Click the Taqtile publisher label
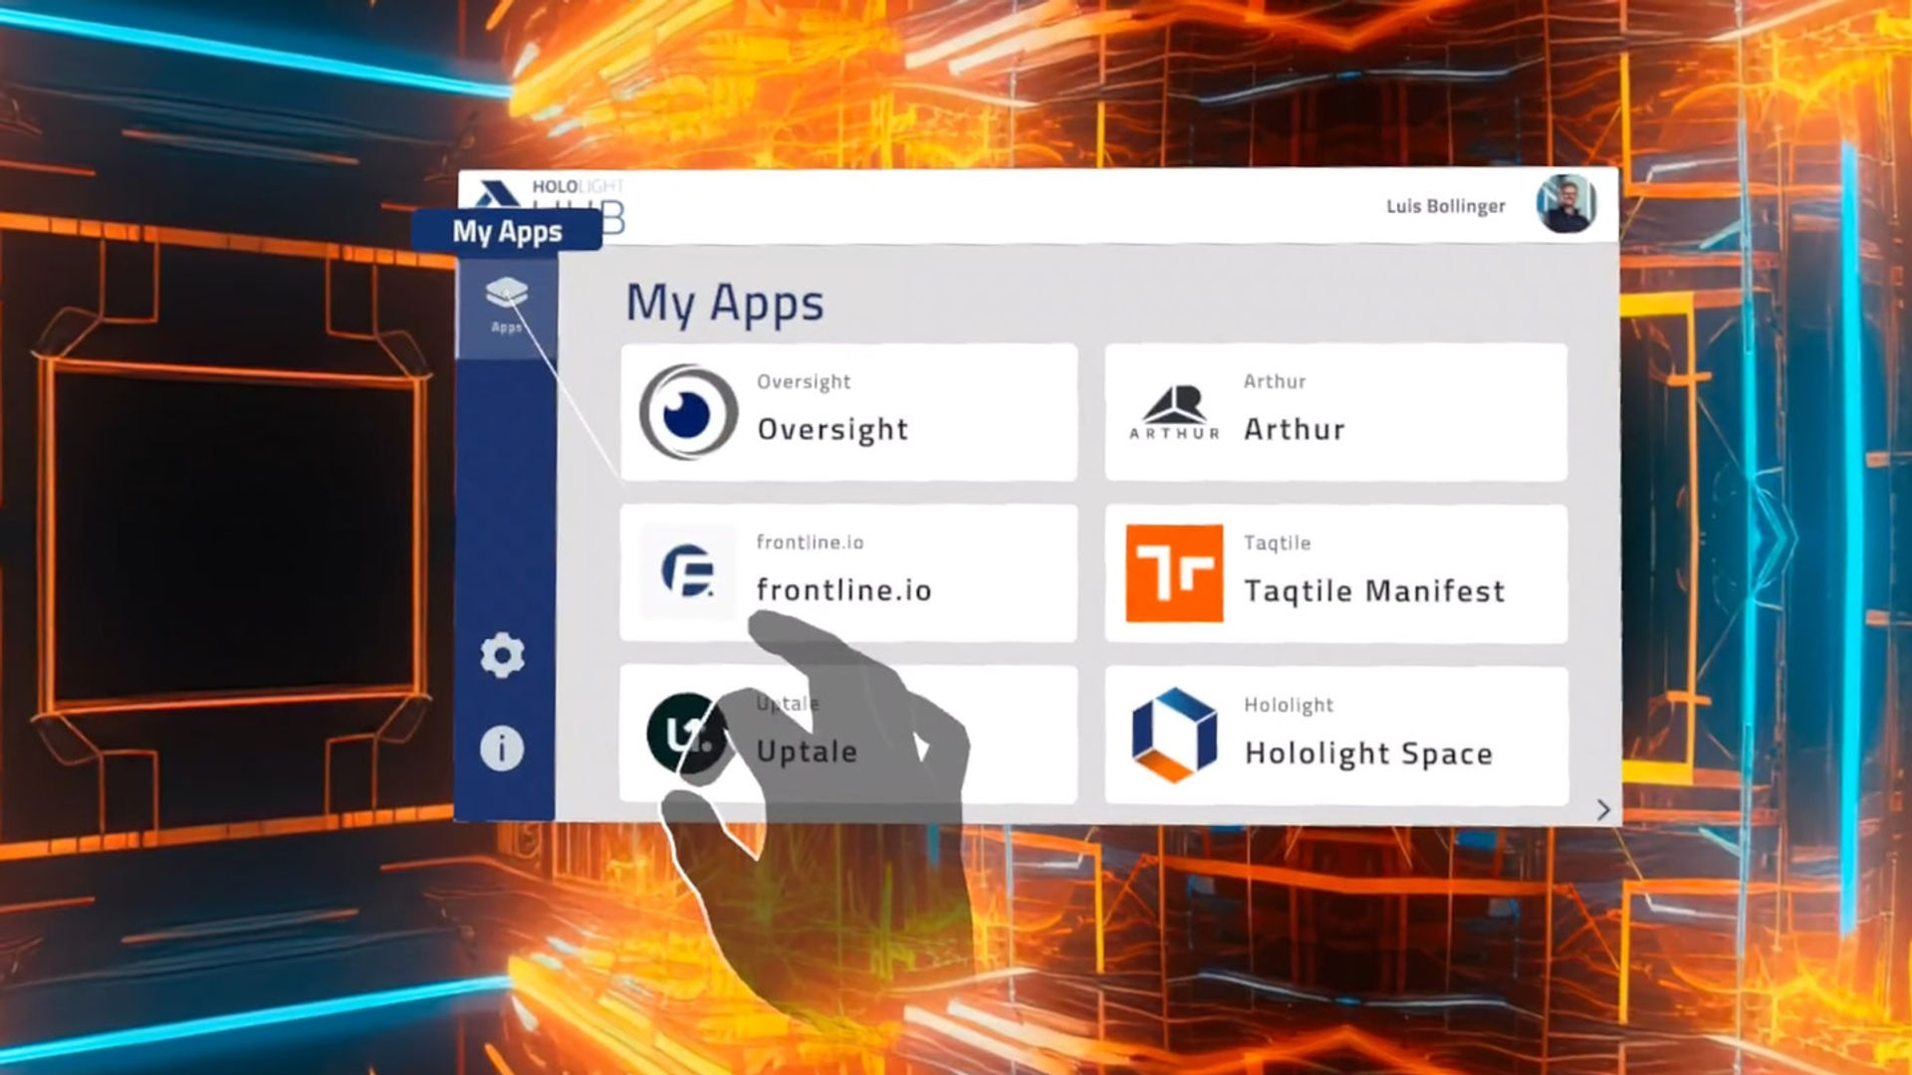Screen dimensions: 1912x1075 click(1277, 542)
